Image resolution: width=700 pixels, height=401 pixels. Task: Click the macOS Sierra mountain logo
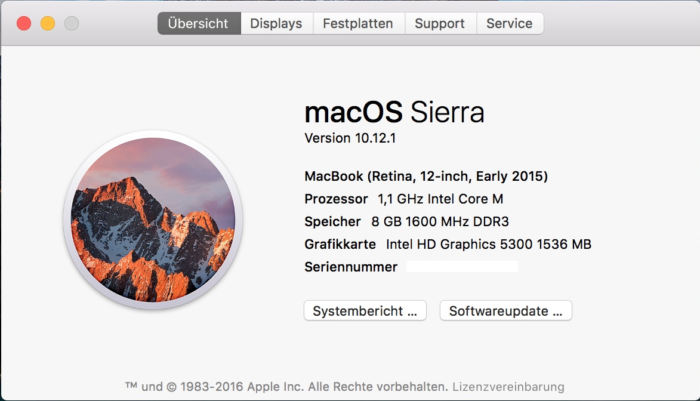[153, 220]
